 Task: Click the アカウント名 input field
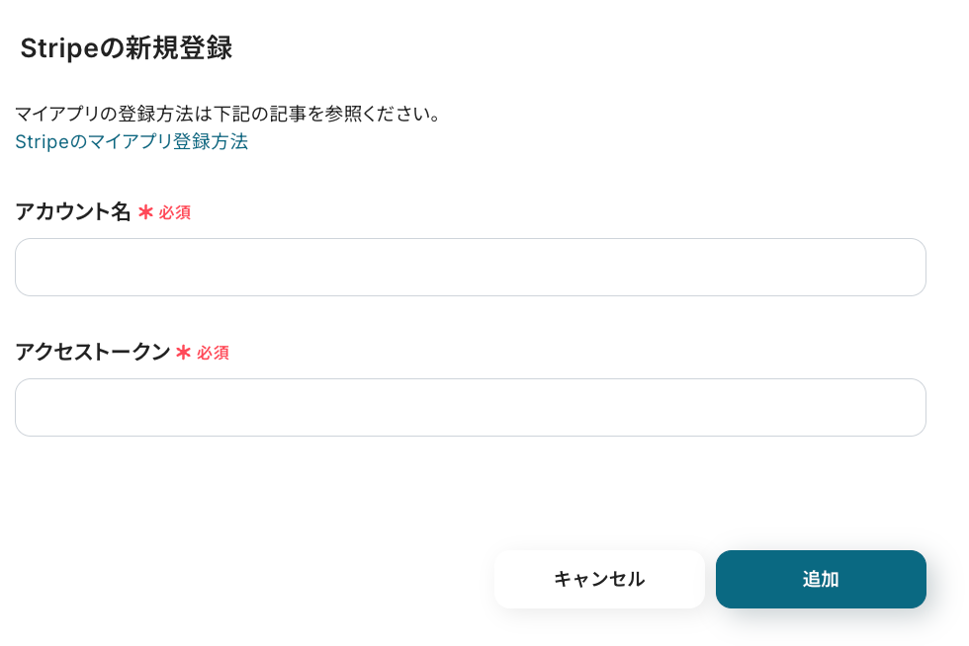point(470,267)
